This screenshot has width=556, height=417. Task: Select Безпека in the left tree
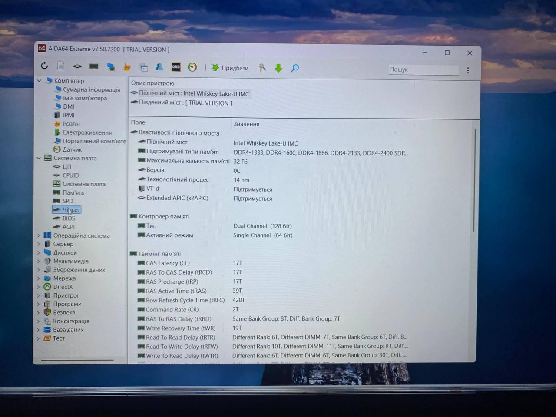click(64, 313)
